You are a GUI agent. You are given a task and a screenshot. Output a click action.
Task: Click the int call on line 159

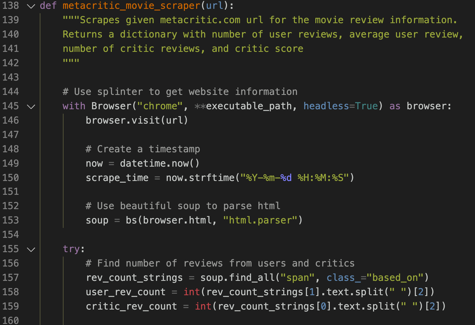203,307
